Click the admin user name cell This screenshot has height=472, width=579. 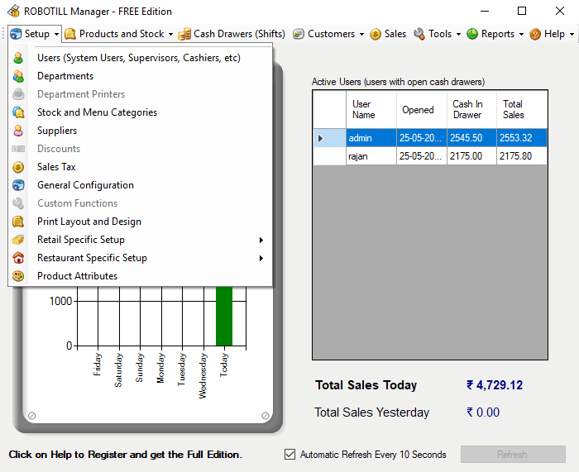371,138
